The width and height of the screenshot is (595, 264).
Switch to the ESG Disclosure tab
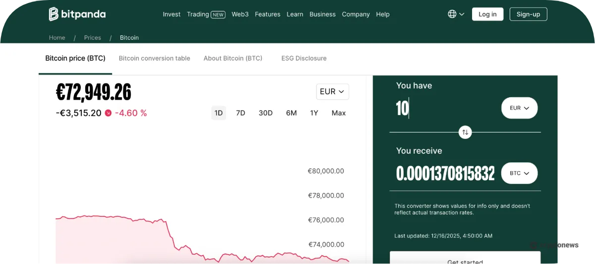304,58
